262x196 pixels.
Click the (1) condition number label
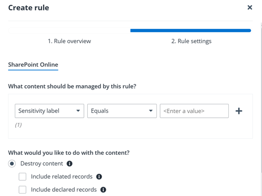point(18,125)
